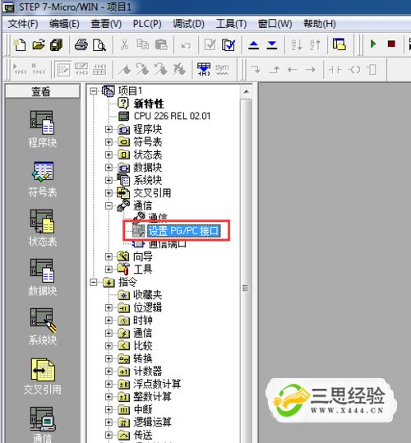Click the 查看 navigation bar header

pos(43,91)
